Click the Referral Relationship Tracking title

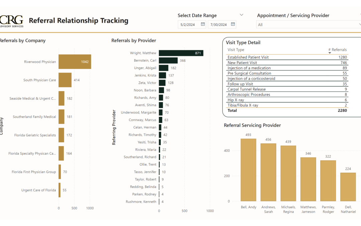79,20
